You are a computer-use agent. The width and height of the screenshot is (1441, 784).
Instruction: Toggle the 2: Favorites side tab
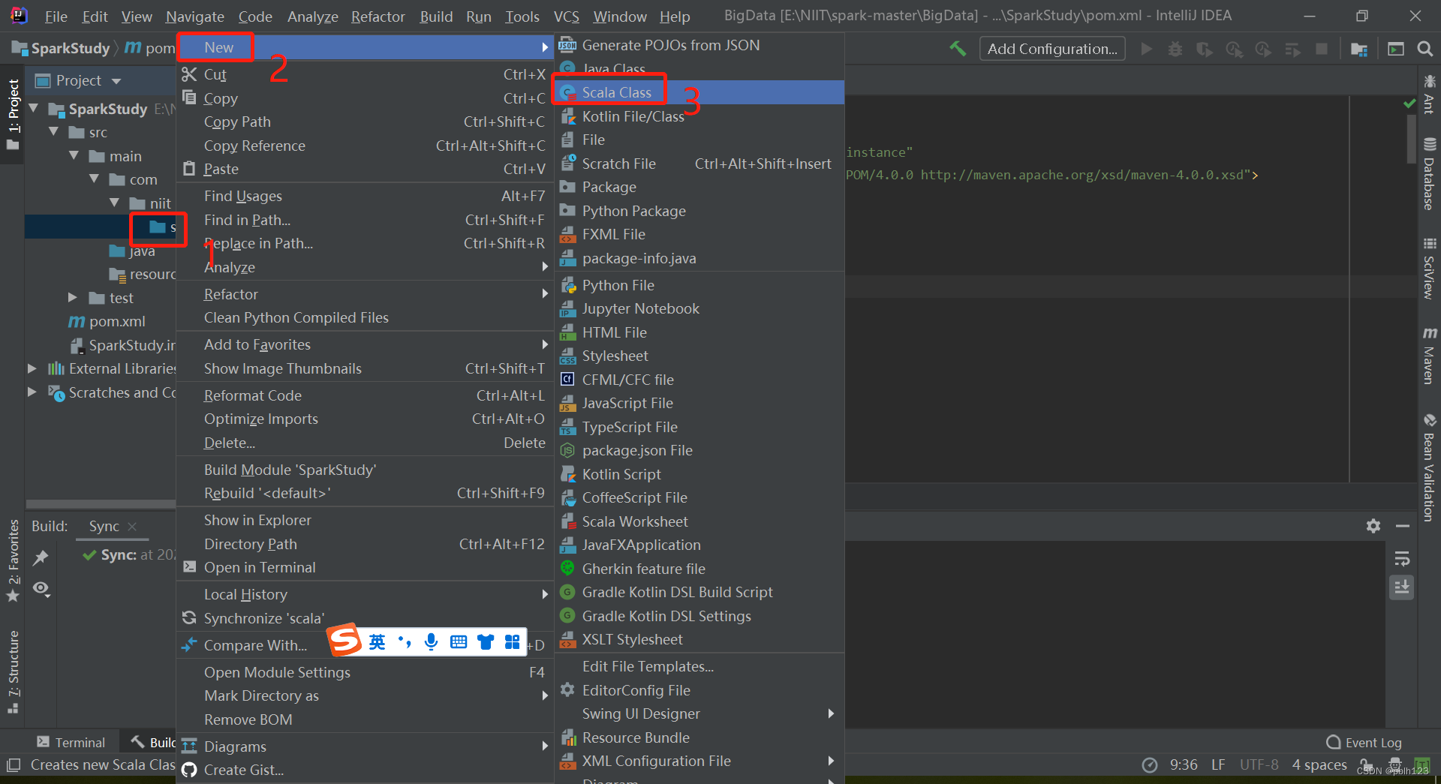pos(14,560)
